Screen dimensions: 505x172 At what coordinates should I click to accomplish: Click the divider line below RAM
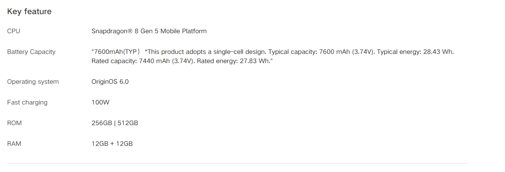point(237,164)
